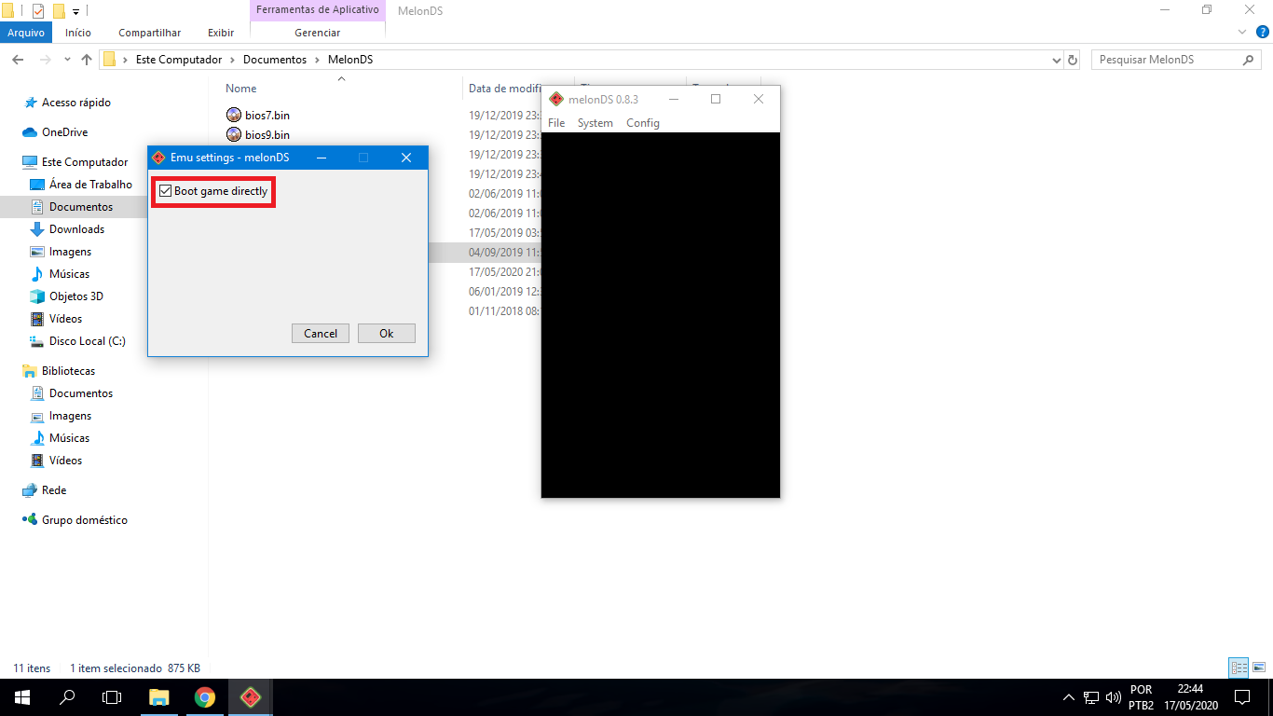Viewport: 1273px width, 716px height.
Task: Click the Pesquisar MelonDS search field
Action: tap(1165, 59)
